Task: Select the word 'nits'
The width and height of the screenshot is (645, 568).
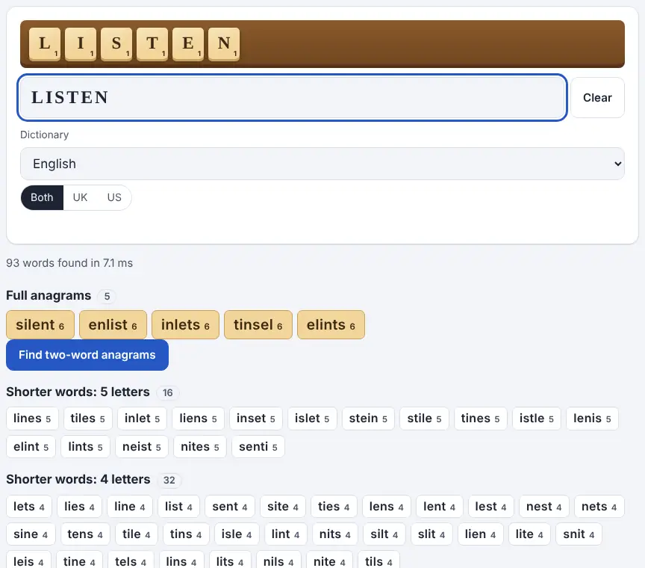Action: tap(335, 534)
